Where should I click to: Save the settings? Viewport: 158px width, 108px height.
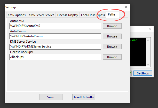point(51,97)
